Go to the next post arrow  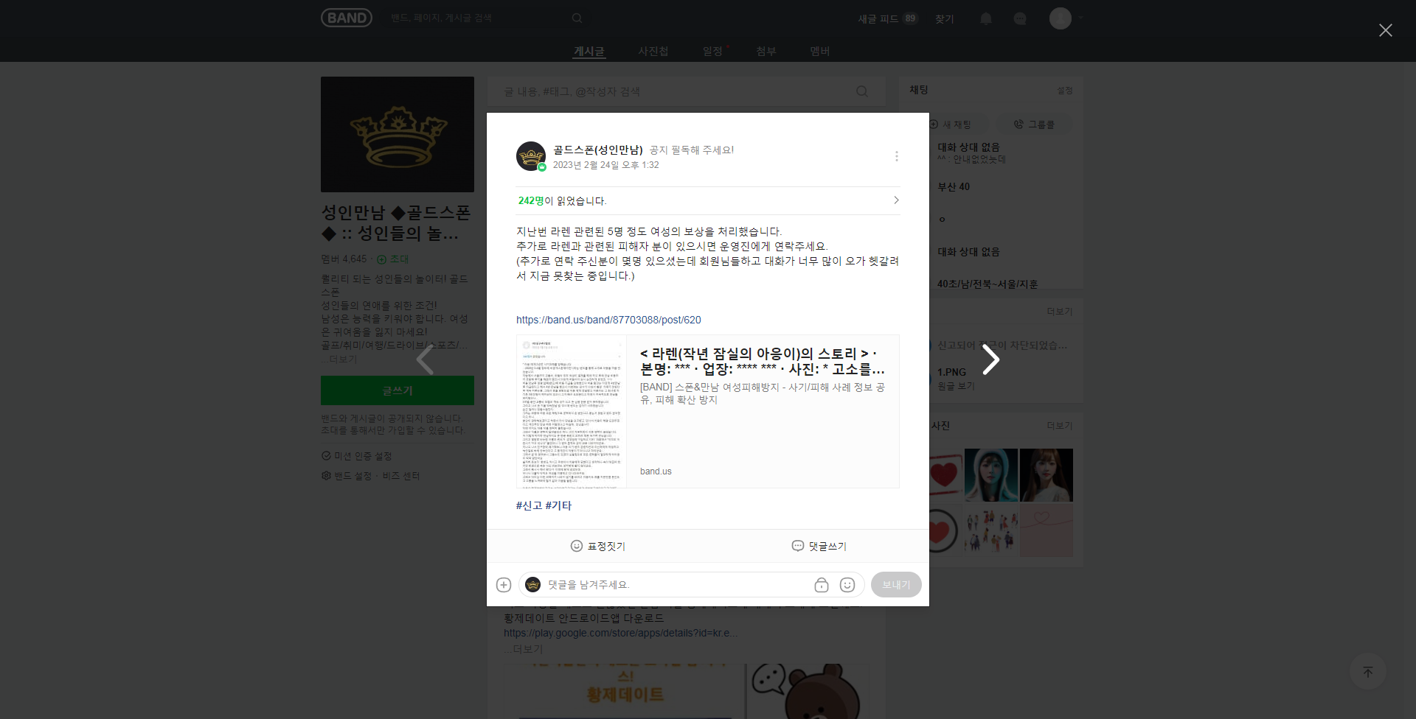click(990, 359)
